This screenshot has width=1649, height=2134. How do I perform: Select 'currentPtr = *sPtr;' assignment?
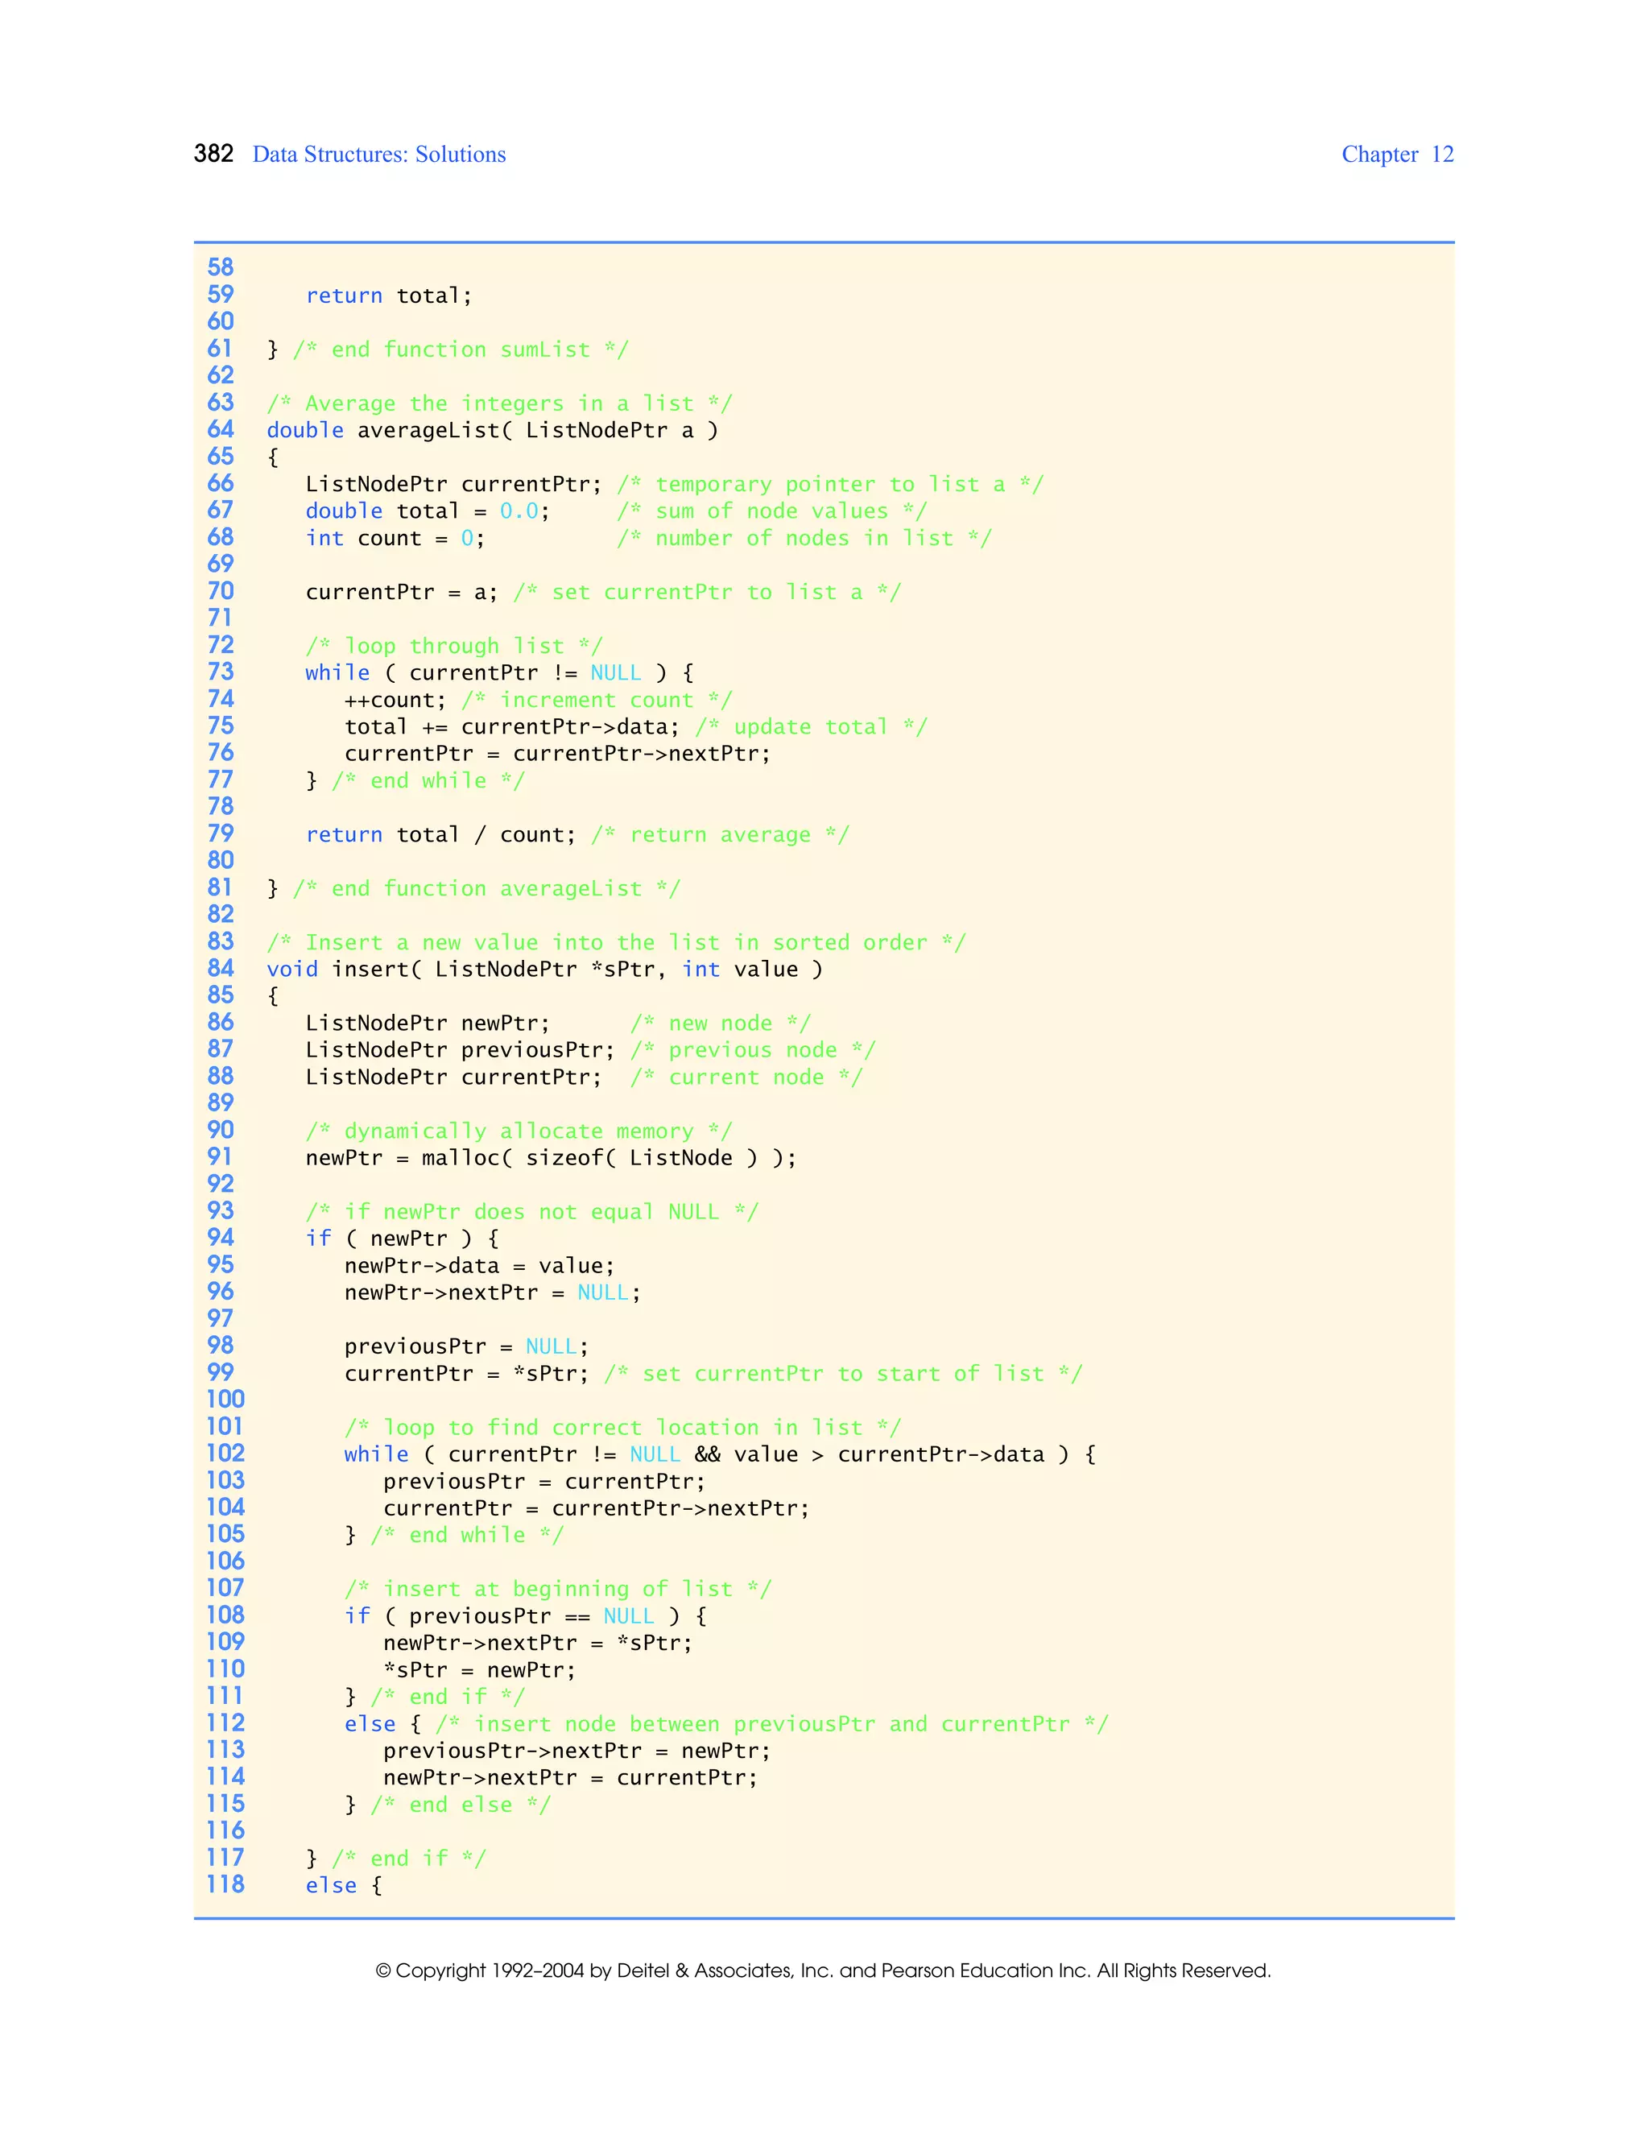pyautogui.click(x=467, y=1374)
